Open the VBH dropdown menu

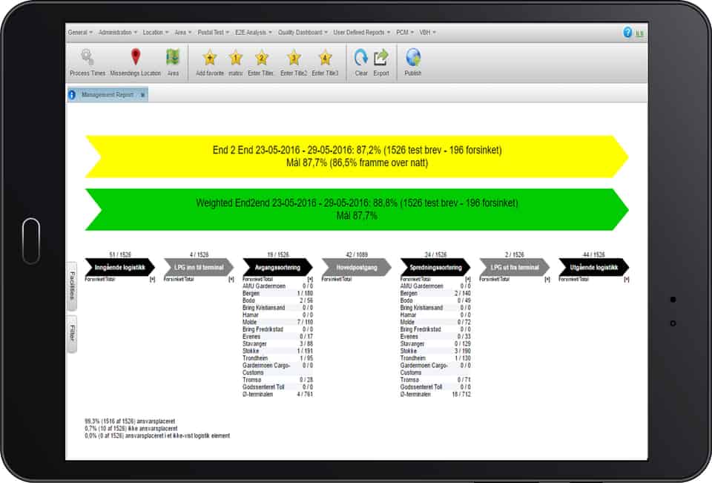tap(427, 32)
